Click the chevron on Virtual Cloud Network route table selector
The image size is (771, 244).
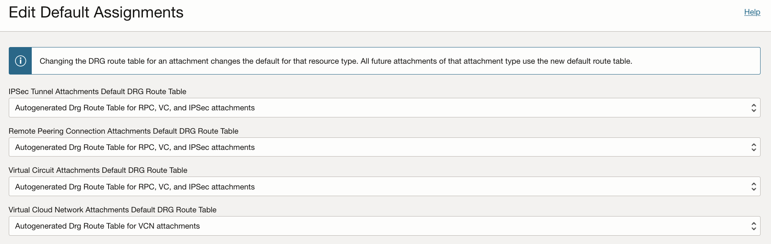(753, 226)
